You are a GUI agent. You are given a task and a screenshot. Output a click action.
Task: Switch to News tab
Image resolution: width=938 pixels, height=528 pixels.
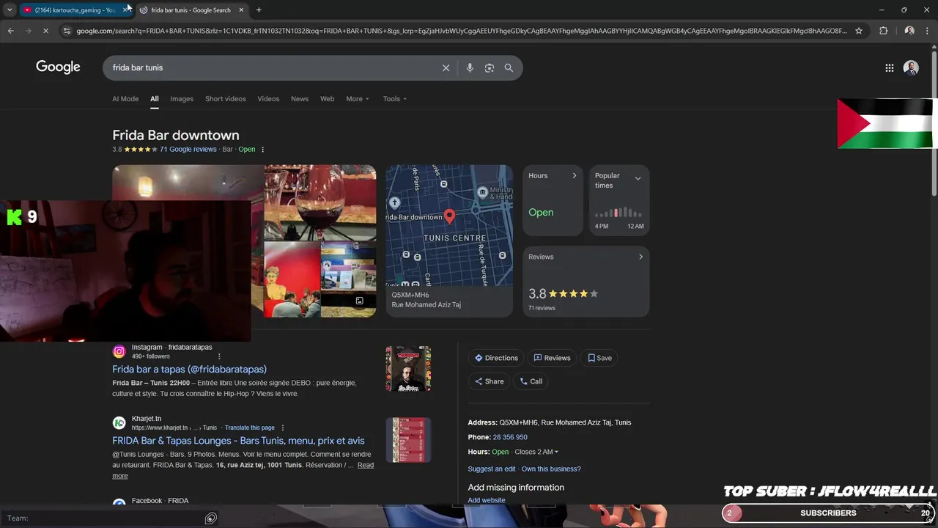[300, 99]
